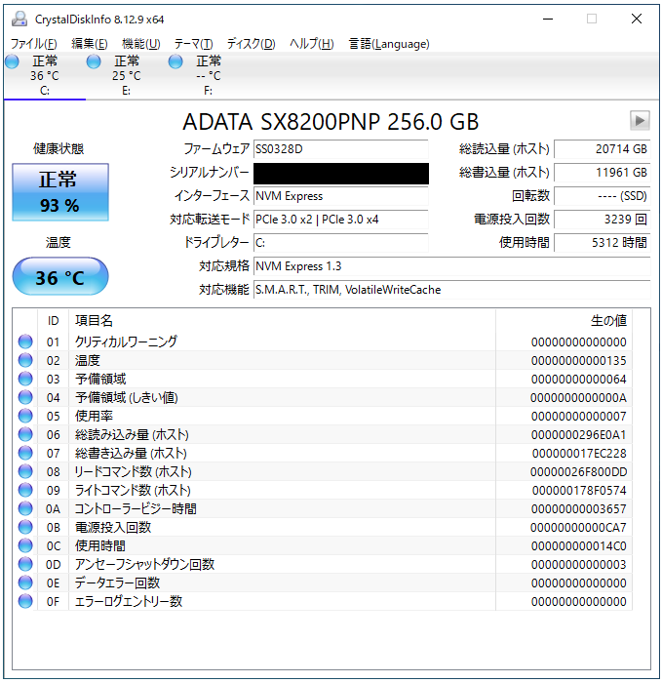Open the ヘルプ(H) menu
This screenshot has height=683, width=662.
coord(312,44)
